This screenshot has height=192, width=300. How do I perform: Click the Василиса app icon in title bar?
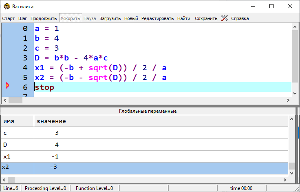[x=7, y=6]
